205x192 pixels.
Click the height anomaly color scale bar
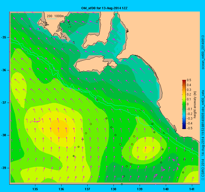184,104
